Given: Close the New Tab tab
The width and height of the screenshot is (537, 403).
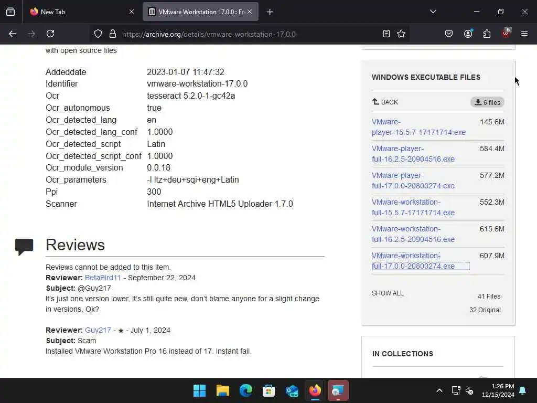Looking at the screenshot, I should pyautogui.click(x=132, y=12).
